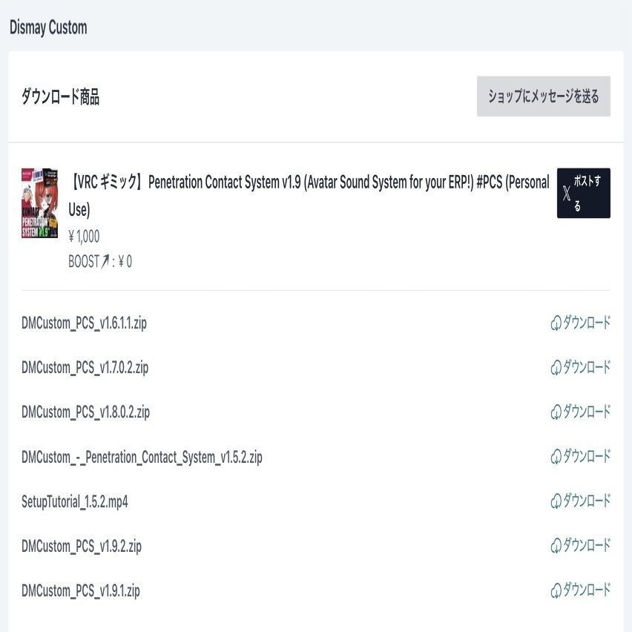Click download icon for DMCustom_PCS_v1.9.2.zip
Screen dimensions: 632x632
[x=556, y=547]
